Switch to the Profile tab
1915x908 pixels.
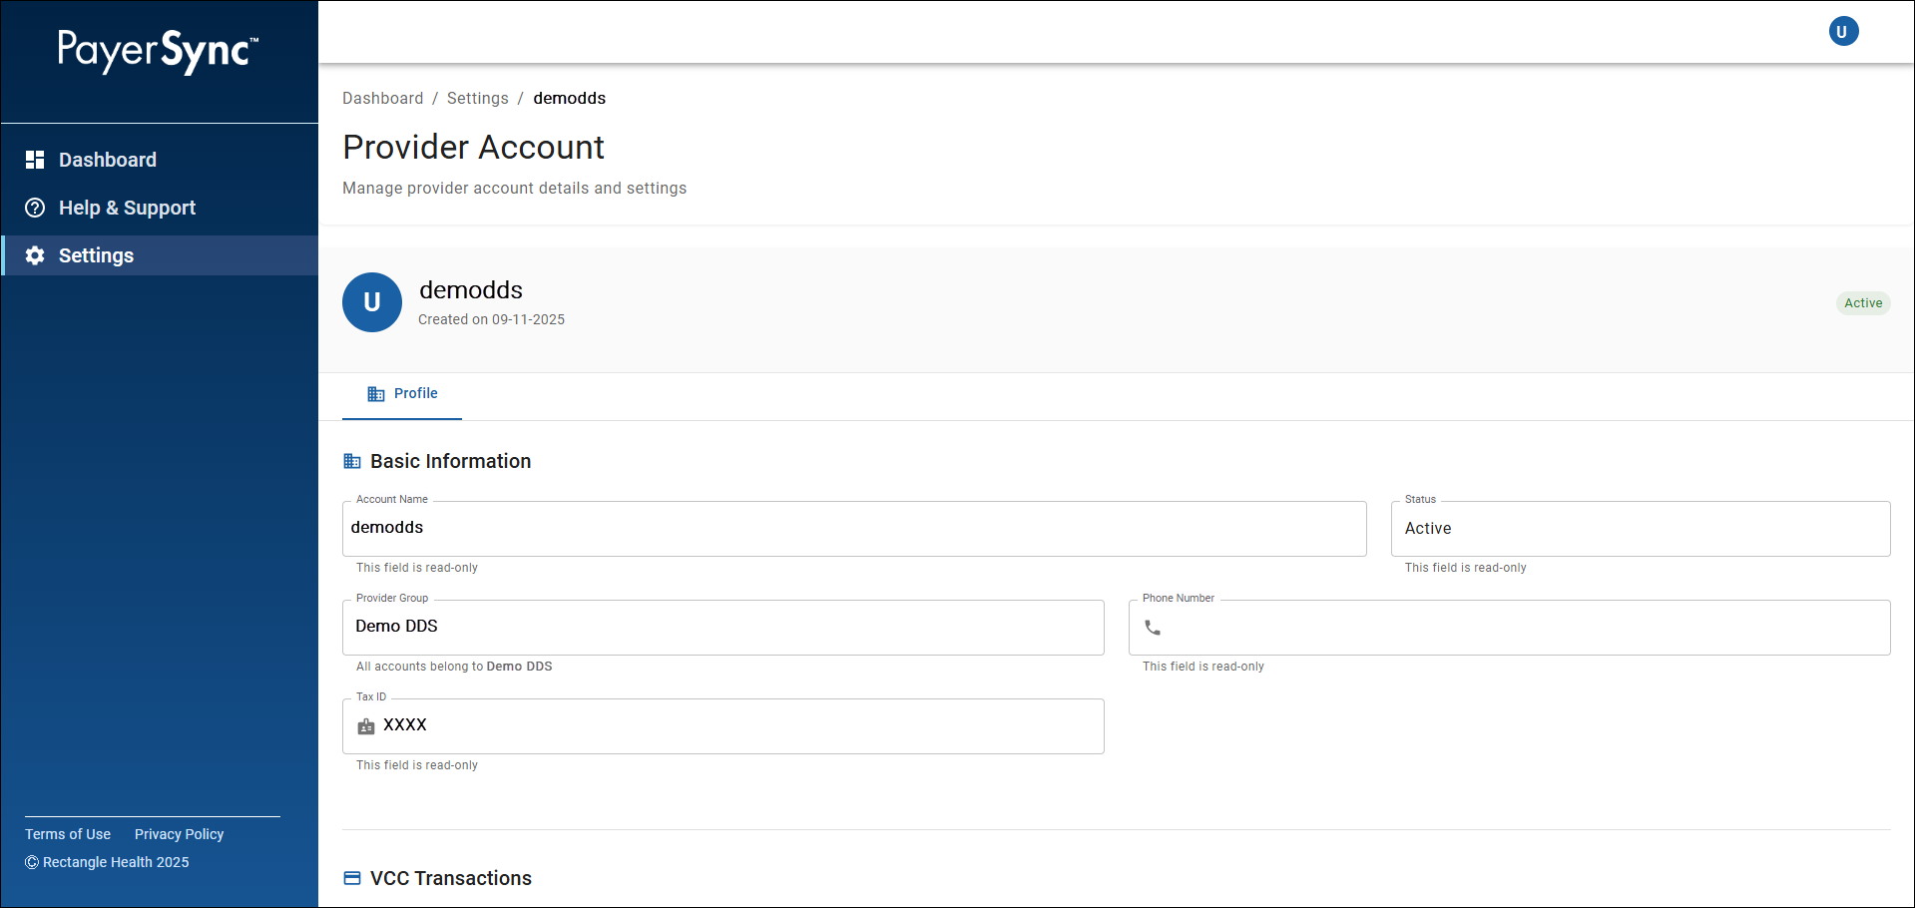pyautogui.click(x=402, y=394)
